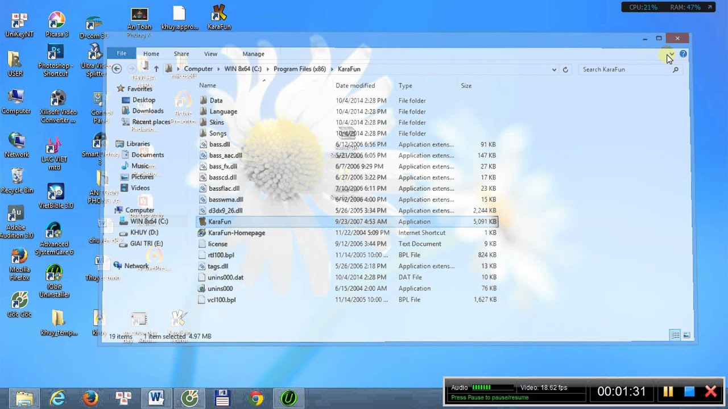Open Internet Explorer from taskbar

(x=57, y=398)
